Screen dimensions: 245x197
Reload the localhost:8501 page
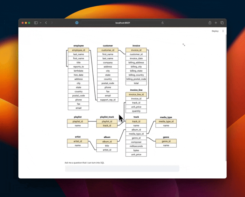pyautogui.click(x=162, y=23)
